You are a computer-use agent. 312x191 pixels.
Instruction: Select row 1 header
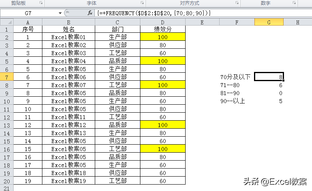[7, 29]
